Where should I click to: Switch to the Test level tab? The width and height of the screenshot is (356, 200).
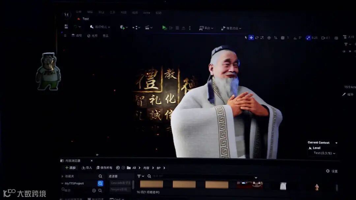click(x=83, y=19)
